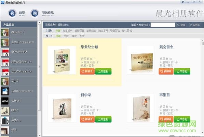
Task: Focus the search content input field
Action: [x=163, y=25]
